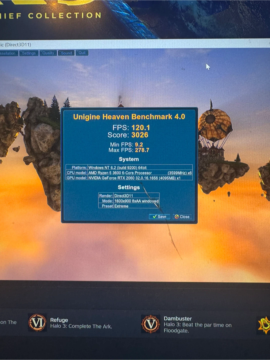
Task: Click the Score value 3026
Action: [140, 135]
